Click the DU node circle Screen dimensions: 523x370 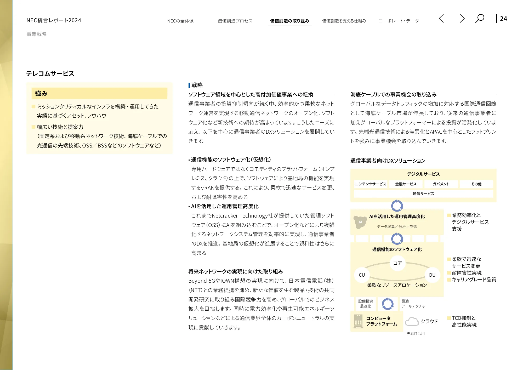432,275
